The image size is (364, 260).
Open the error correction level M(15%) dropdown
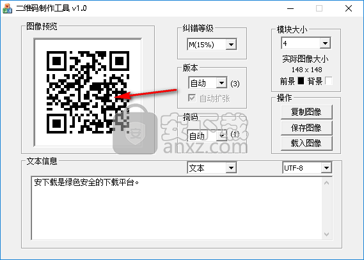tap(212, 44)
